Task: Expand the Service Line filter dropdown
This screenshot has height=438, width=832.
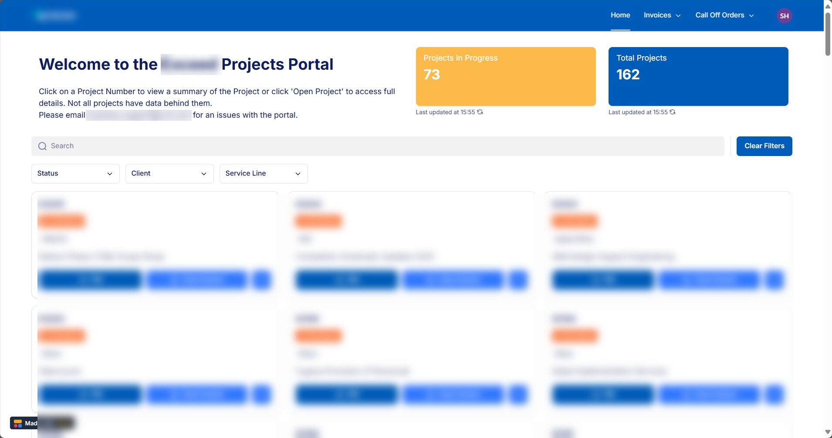Action: point(264,173)
